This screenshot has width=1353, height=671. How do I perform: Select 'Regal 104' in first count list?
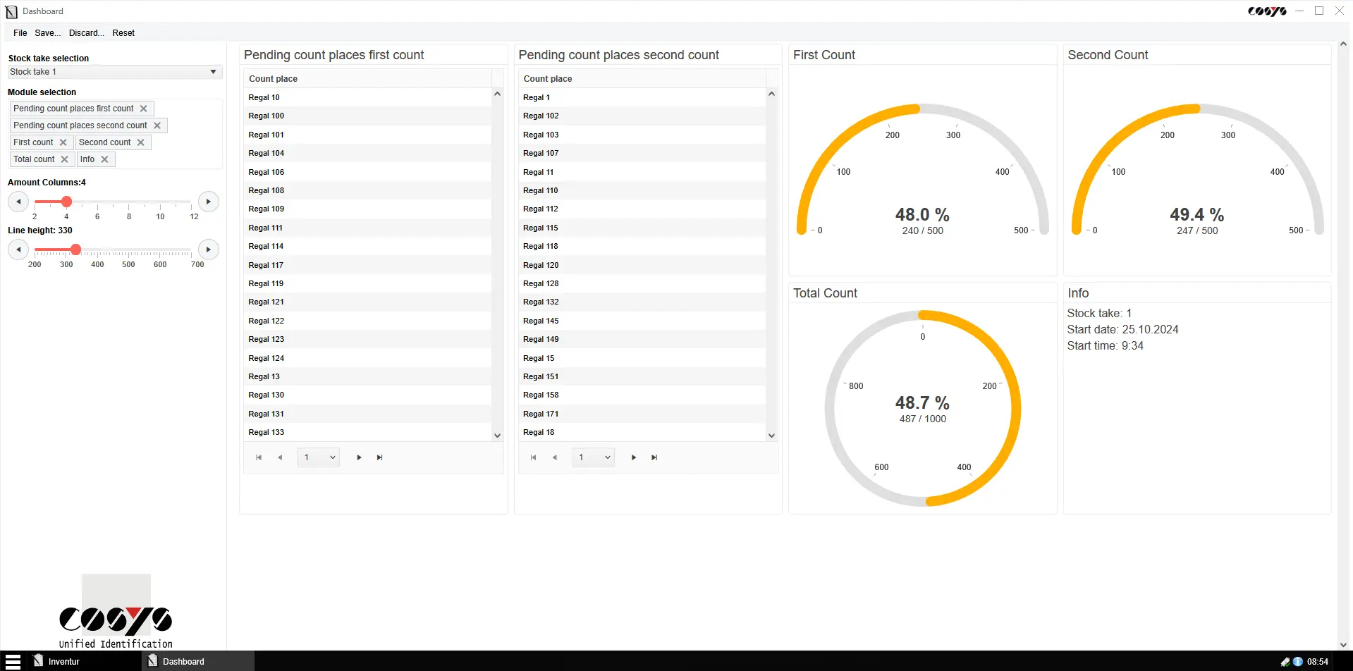(x=367, y=153)
